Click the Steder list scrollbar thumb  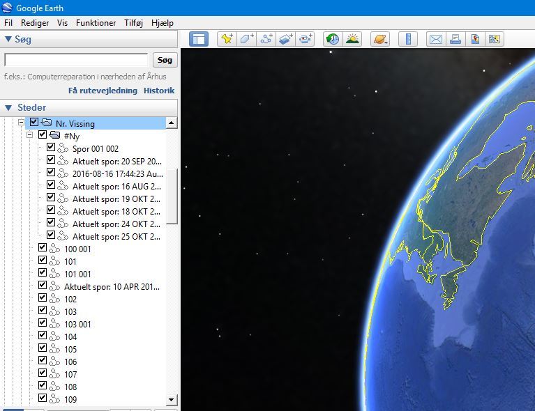pos(172,196)
